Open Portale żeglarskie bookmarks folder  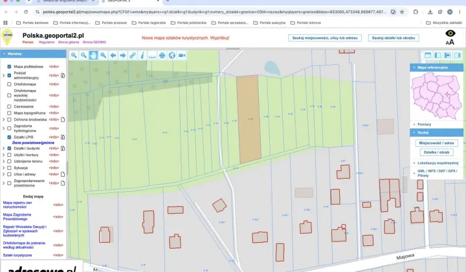[x=149, y=23]
